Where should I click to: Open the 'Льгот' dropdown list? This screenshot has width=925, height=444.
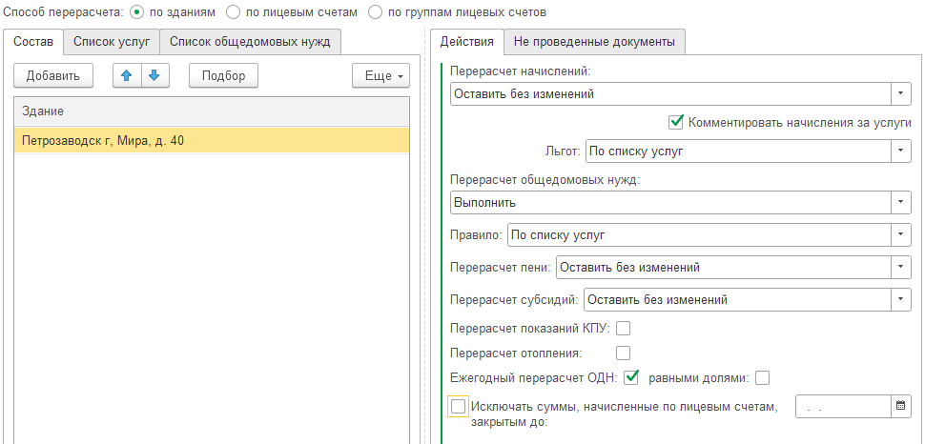point(900,151)
